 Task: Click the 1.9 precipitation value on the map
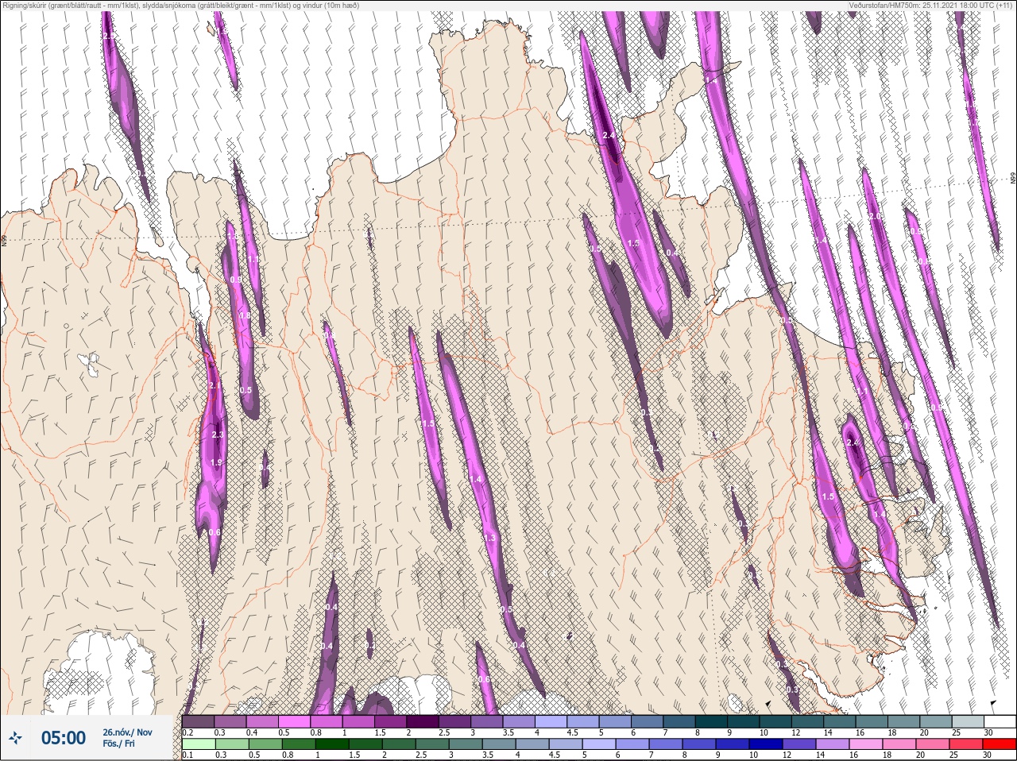(215, 463)
